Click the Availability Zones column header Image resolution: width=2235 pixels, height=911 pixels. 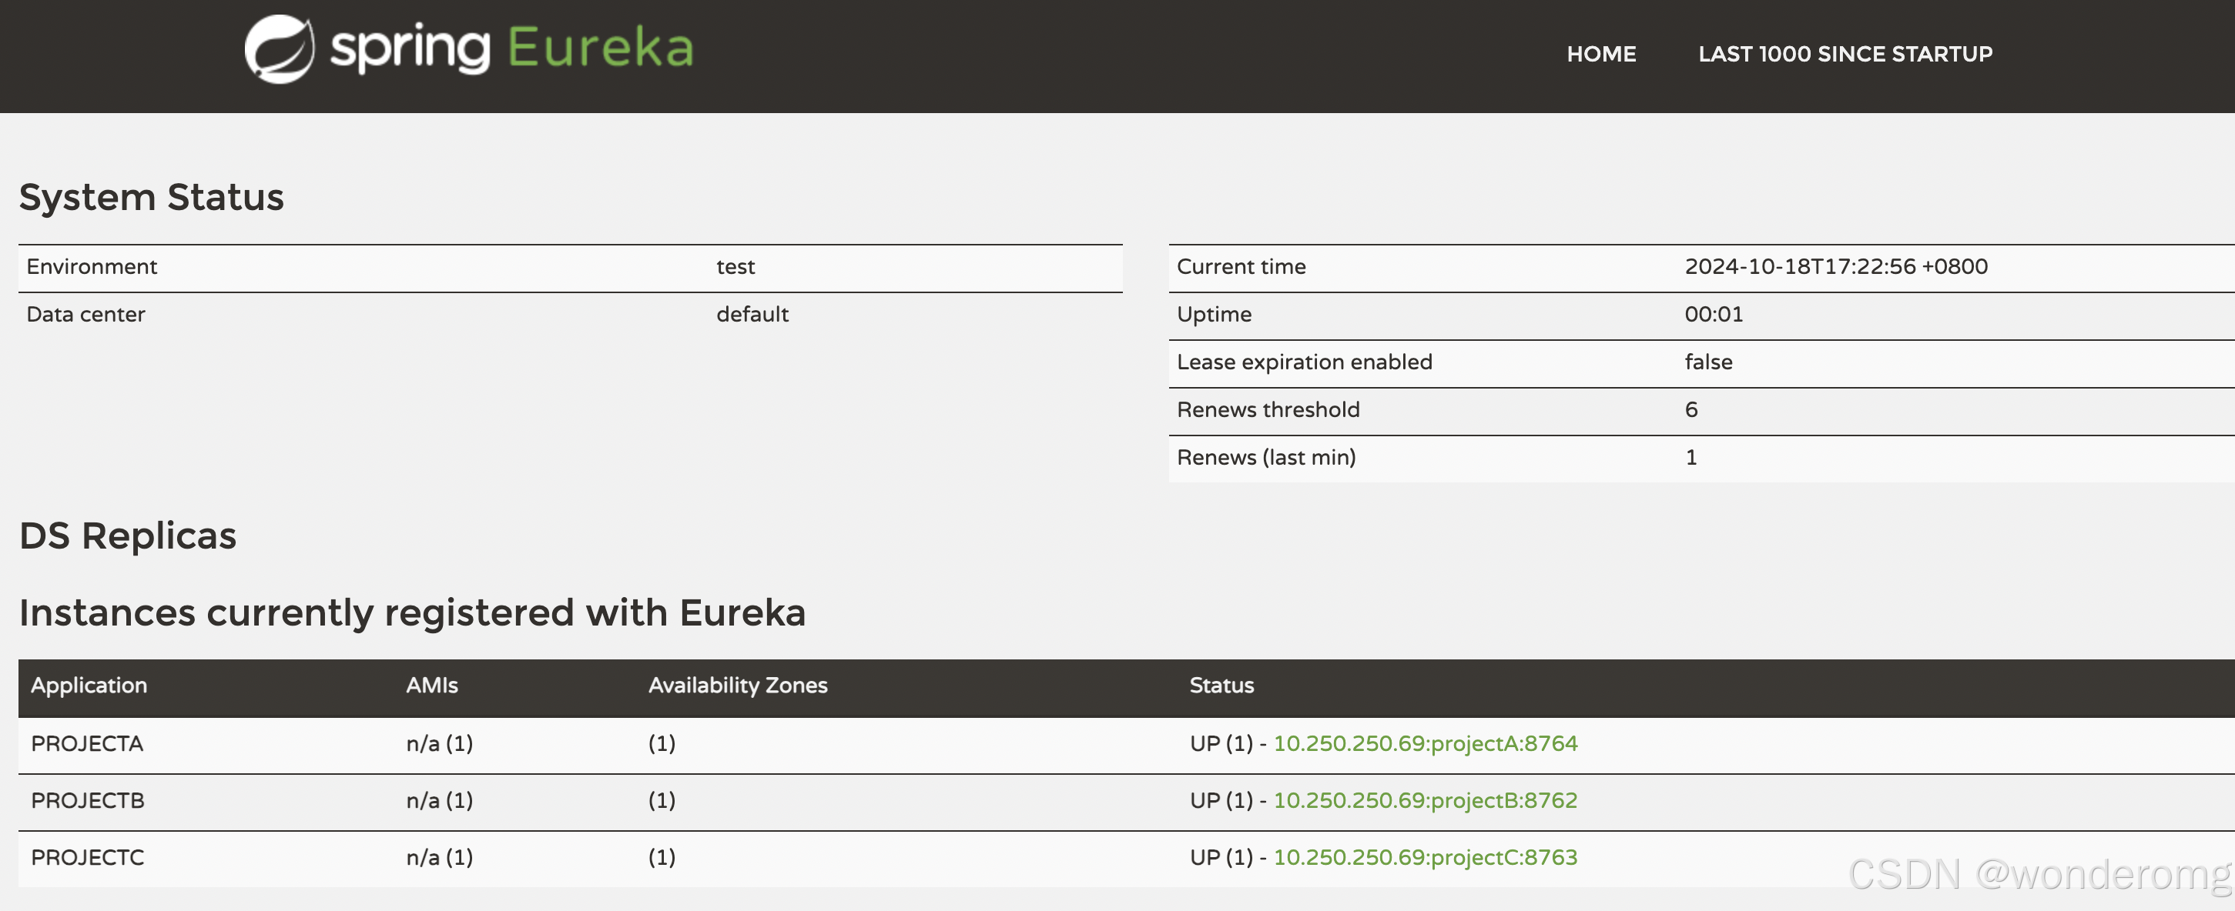tap(738, 686)
